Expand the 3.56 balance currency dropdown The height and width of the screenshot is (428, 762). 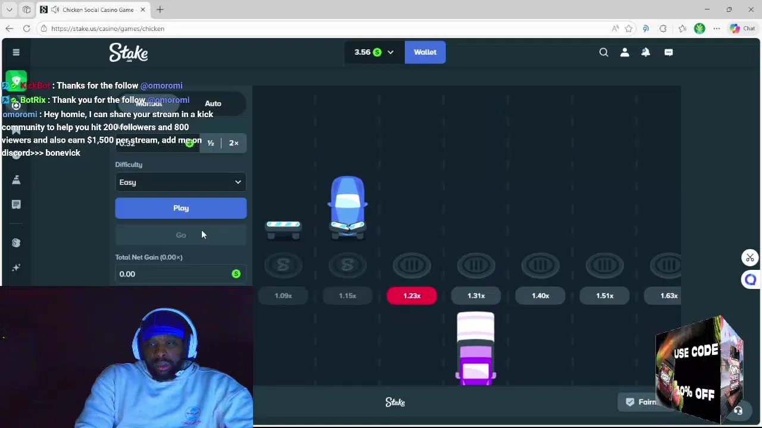pyautogui.click(x=391, y=52)
